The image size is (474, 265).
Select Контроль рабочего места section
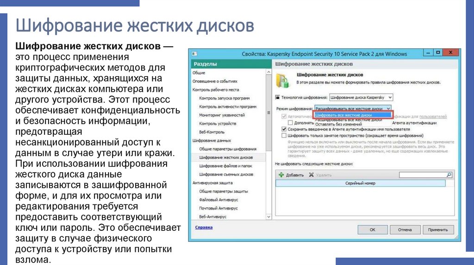pos(216,90)
